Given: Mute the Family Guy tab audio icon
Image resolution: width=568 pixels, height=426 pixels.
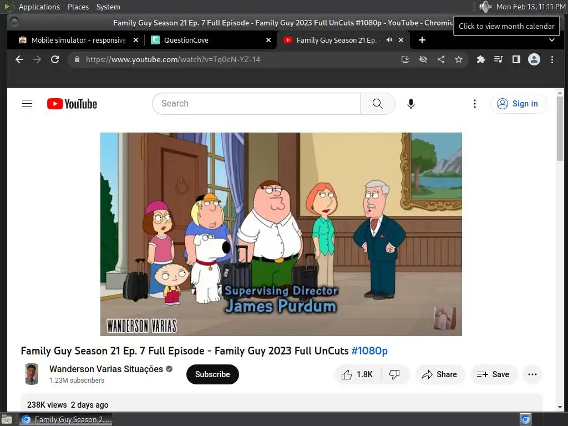Looking at the screenshot, I should pyautogui.click(x=389, y=40).
